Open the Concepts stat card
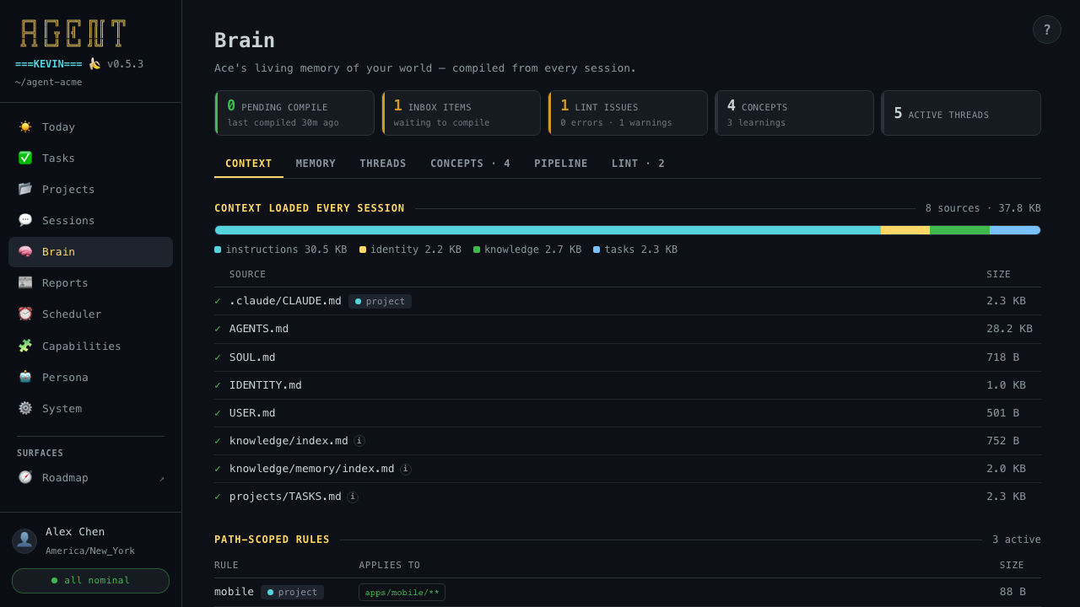This screenshot has width=1080, height=607. [x=794, y=113]
